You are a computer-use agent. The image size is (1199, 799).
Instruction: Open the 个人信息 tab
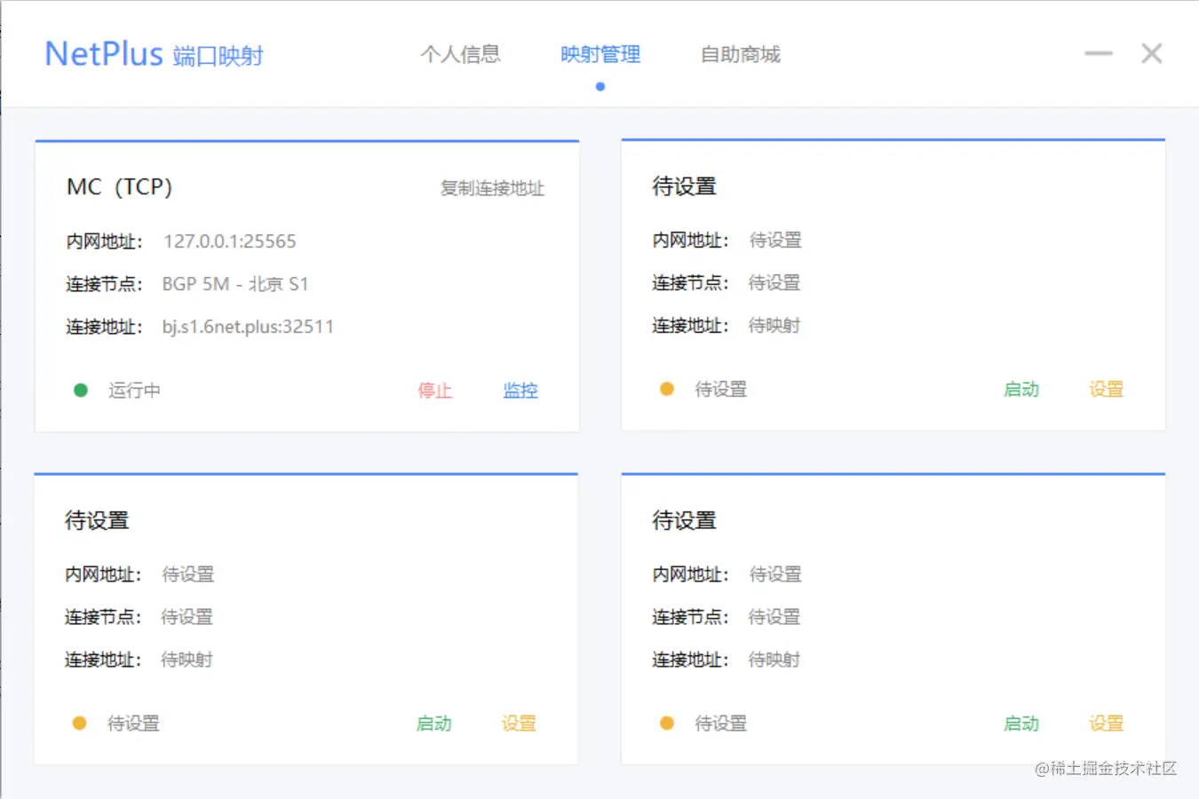tap(460, 55)
